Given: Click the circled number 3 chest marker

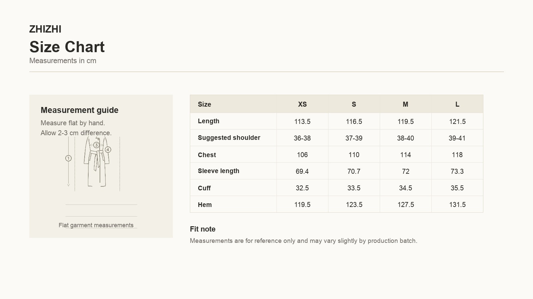Looking at the screenshot, I should click(96, 145).
